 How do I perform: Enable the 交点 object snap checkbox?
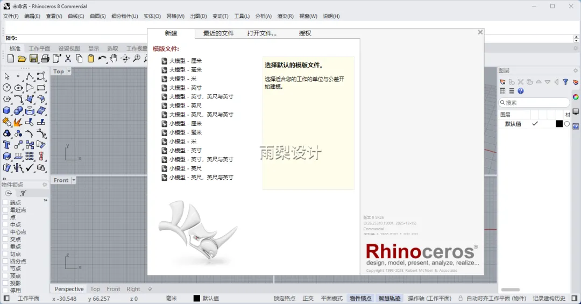tap(5, 239)
